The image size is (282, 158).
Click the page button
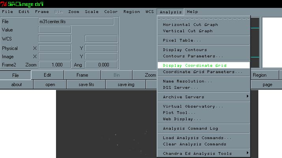click(266, 85)
